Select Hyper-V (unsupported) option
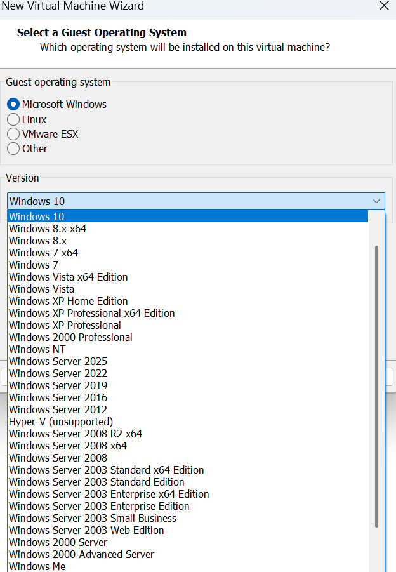The height and width of the screenshot is (572, 396). [x=61, y=422]
